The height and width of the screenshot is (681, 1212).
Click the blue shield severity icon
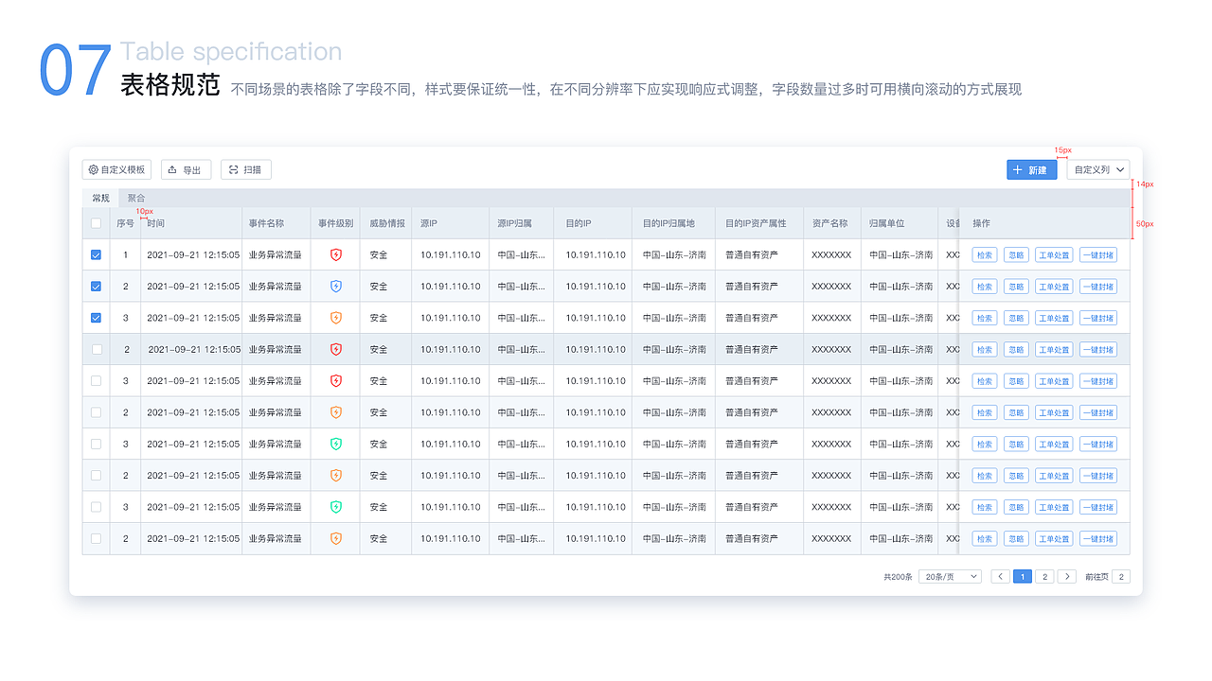336,287
